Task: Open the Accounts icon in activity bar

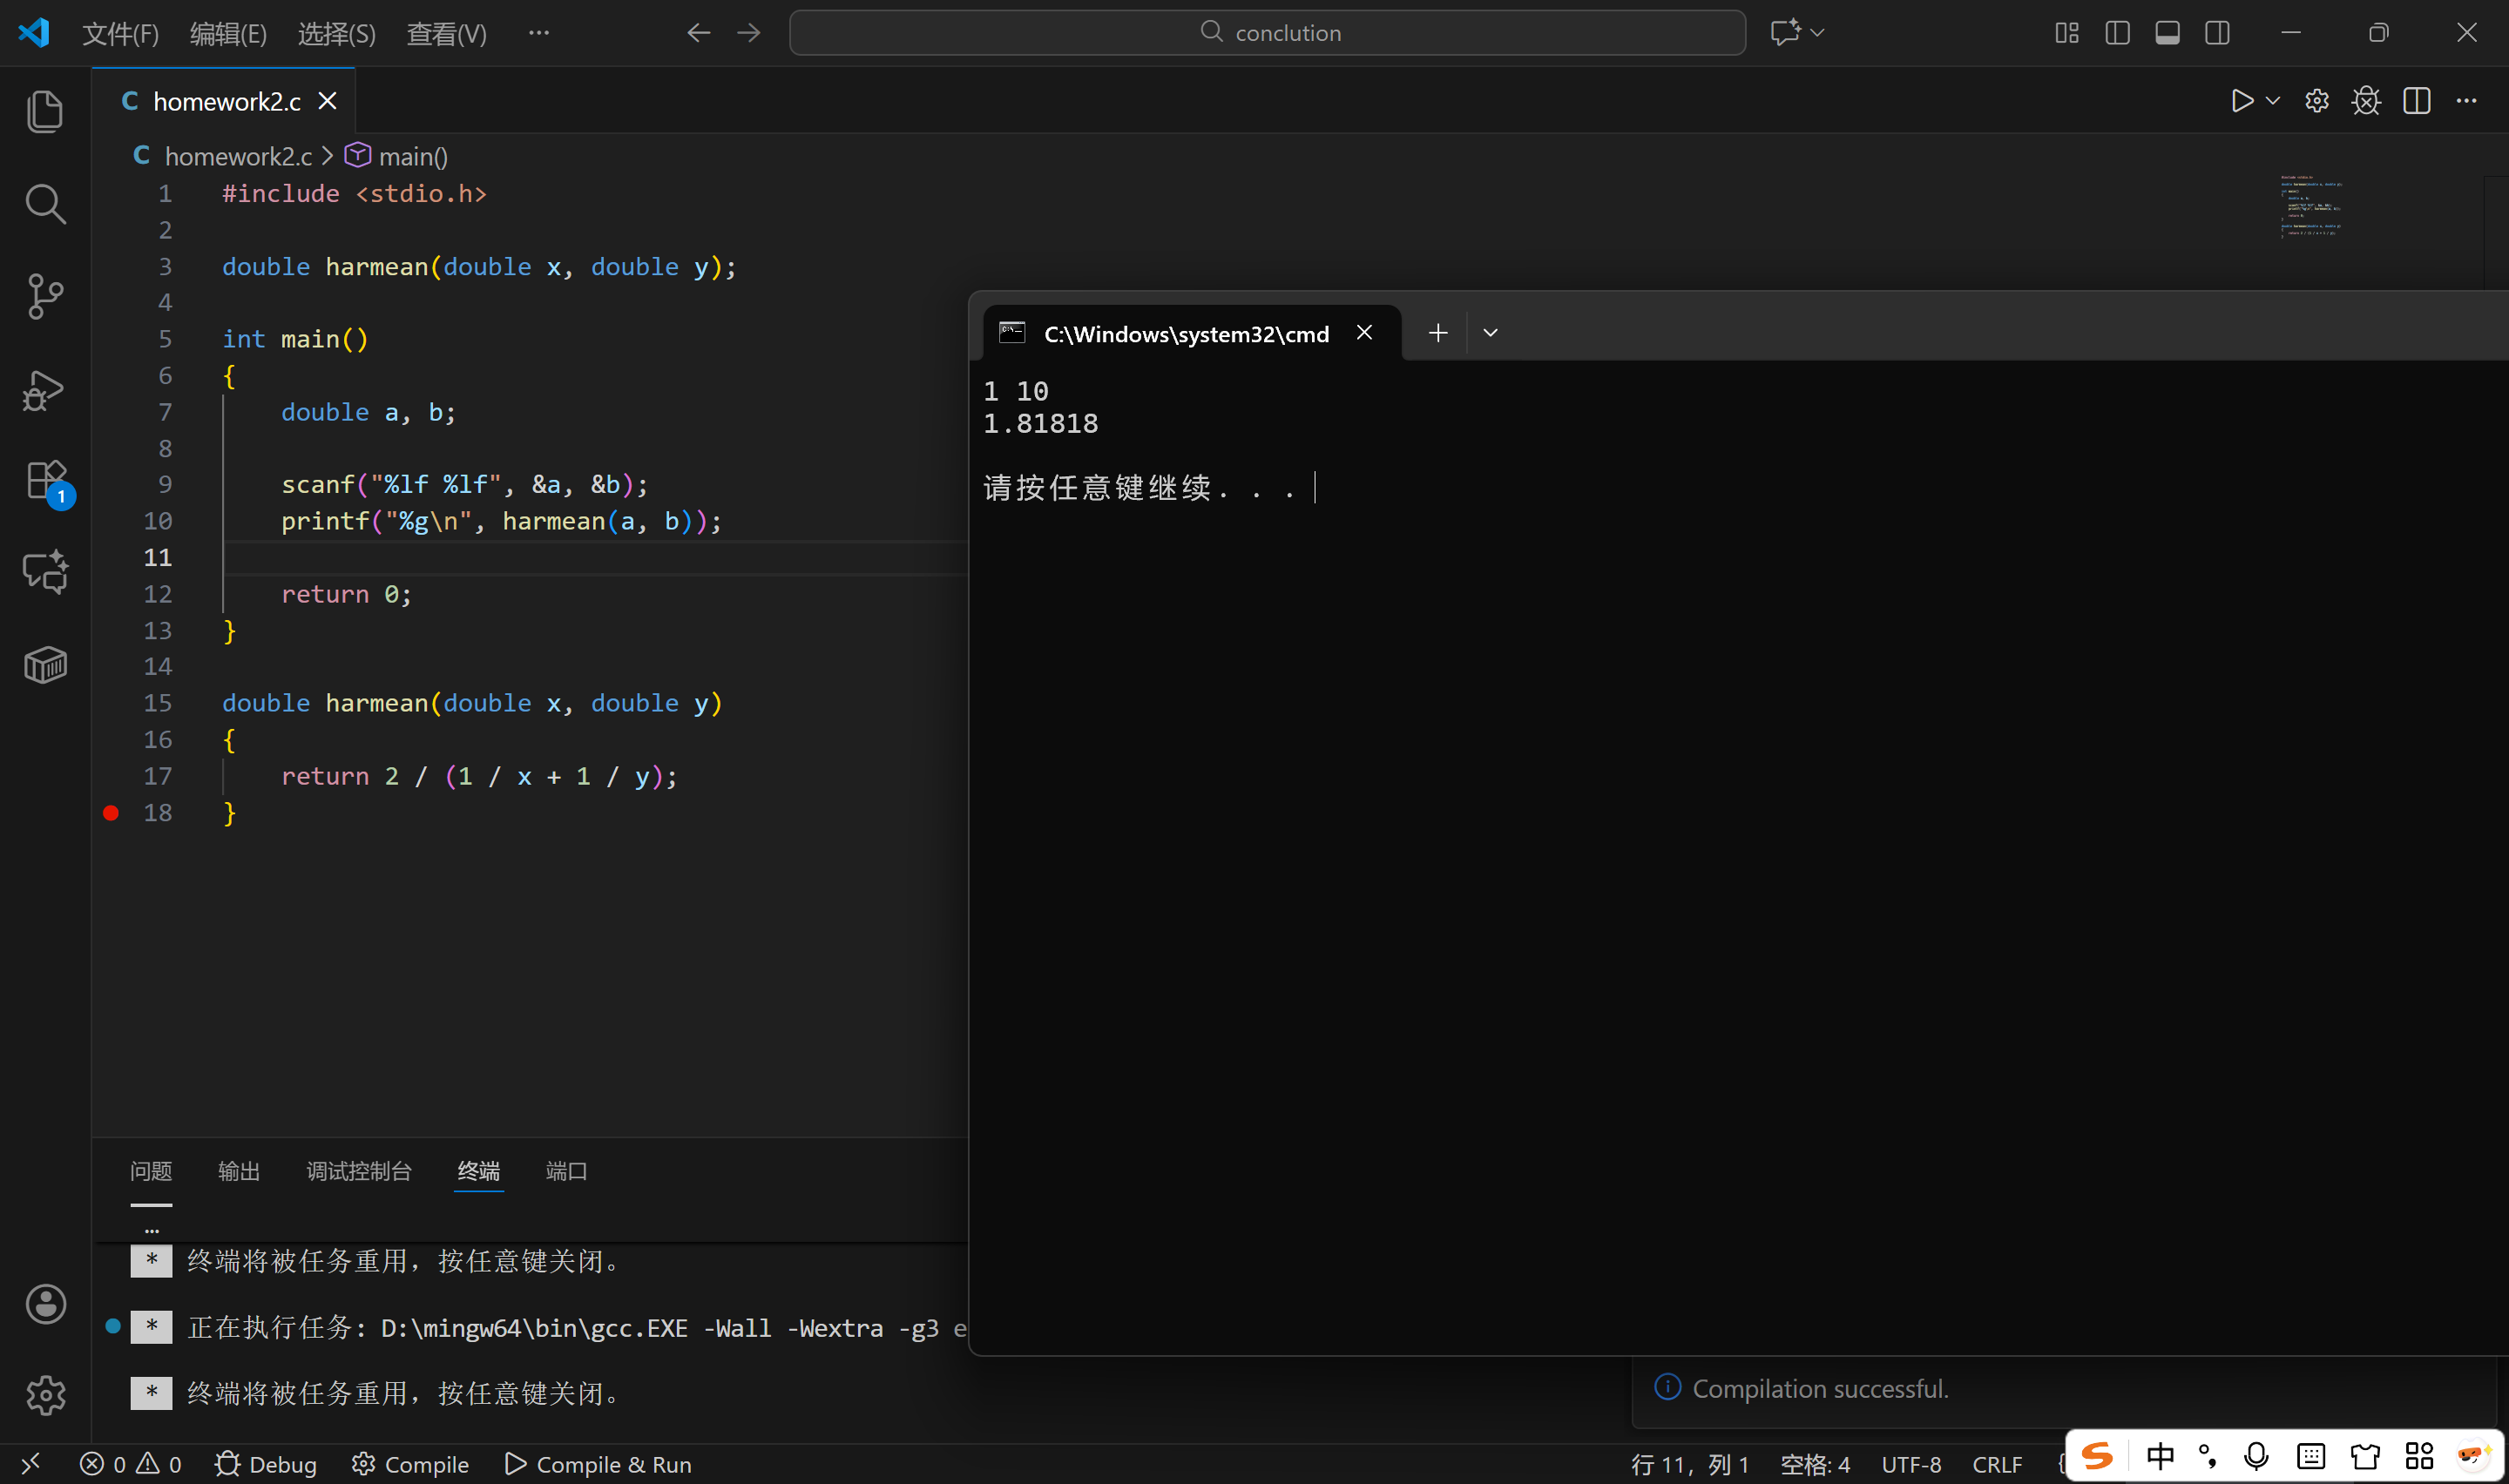Action: pos(45,1304)
